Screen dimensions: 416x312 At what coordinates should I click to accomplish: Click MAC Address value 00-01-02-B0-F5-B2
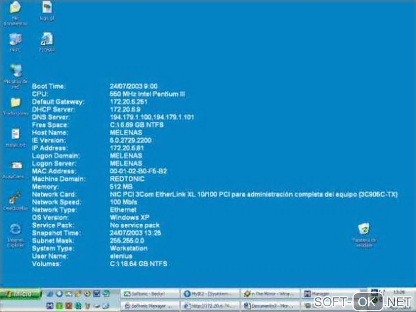point(138,171)
